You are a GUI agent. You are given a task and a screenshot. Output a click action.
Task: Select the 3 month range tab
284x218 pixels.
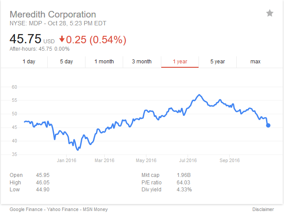(142, 62)
